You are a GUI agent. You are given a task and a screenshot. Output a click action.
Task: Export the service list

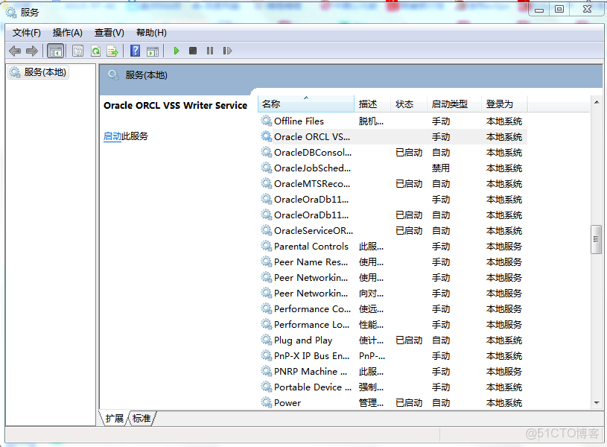pyautogui.click(x=112, y=51)
